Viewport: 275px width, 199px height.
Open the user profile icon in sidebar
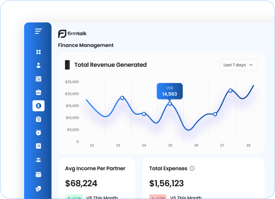[38, 65]
